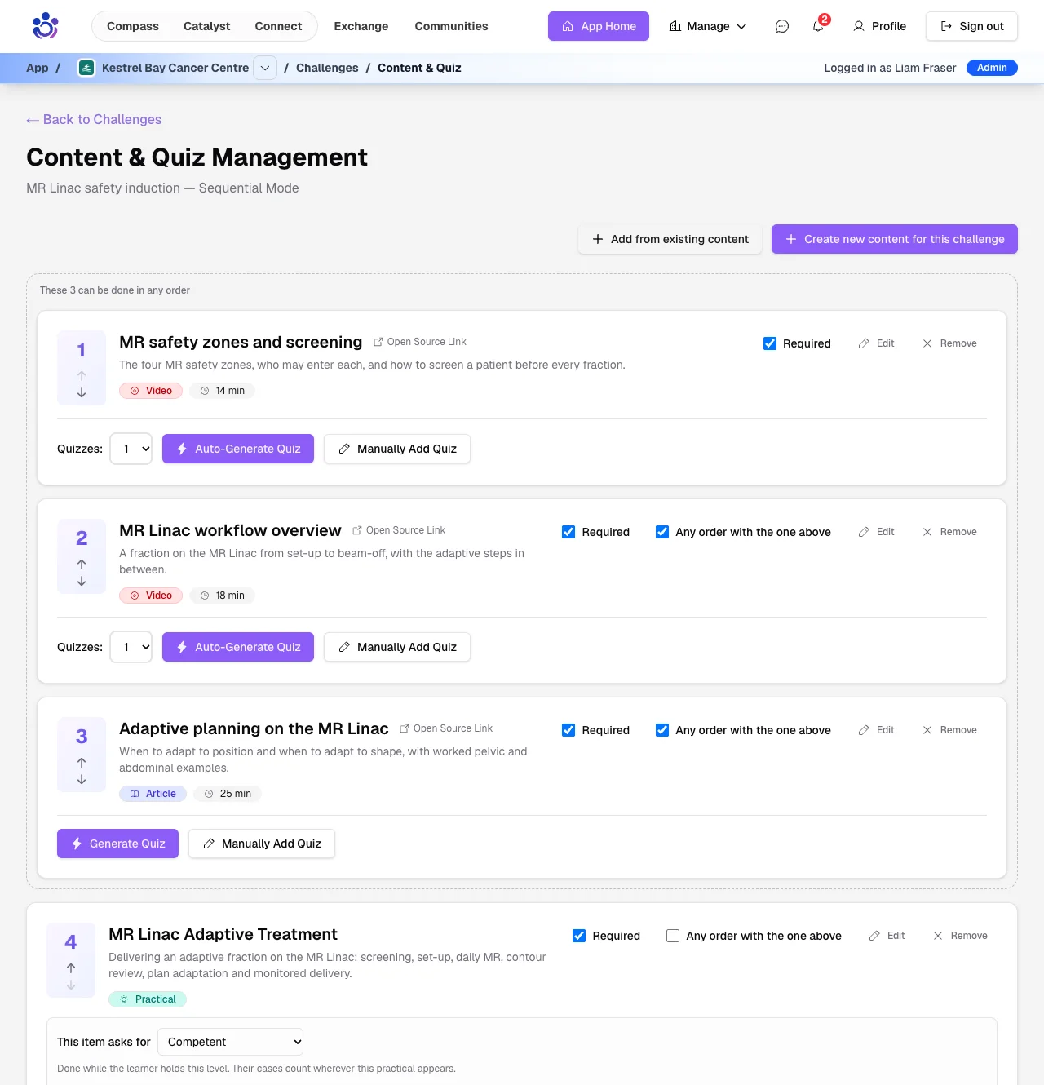The height and width of the screenshot is (1085, 1044).
Task: Click Add from existing content
Action: [x=670, y=239]
